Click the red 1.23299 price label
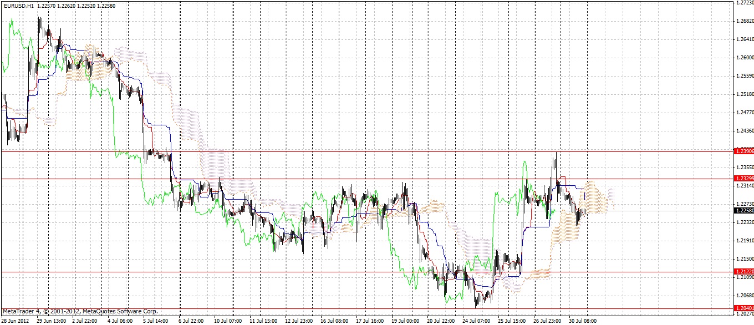The height and width of the screenshot is (325, 754). pyautogui.click(x=743, y=178)
